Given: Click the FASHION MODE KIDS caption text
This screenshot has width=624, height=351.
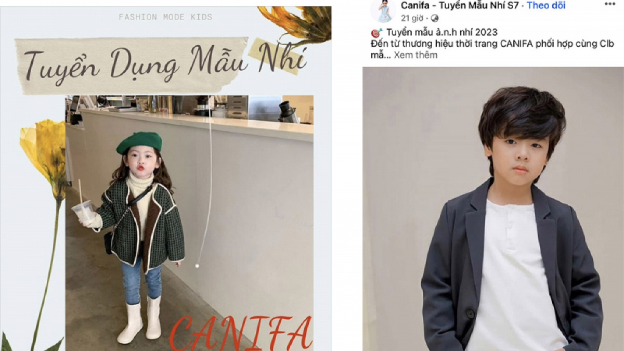Looking at the screenshot, I should [x=165, y=17].
